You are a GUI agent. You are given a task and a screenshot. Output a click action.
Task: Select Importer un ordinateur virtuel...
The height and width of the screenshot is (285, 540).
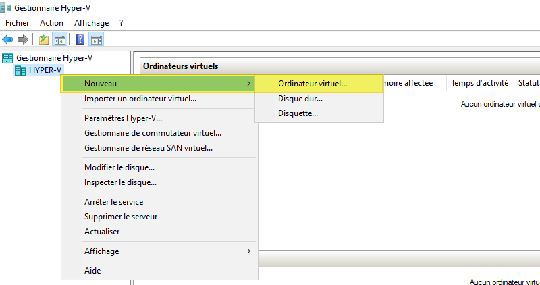(x=140, y=99)
